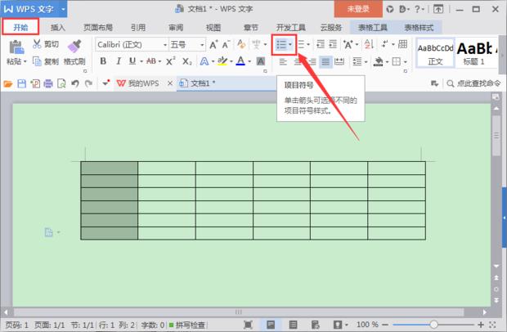This screenshot has width=507, height=332.
Task: Open the numbering list dropdown
Action: pos(308,44)
